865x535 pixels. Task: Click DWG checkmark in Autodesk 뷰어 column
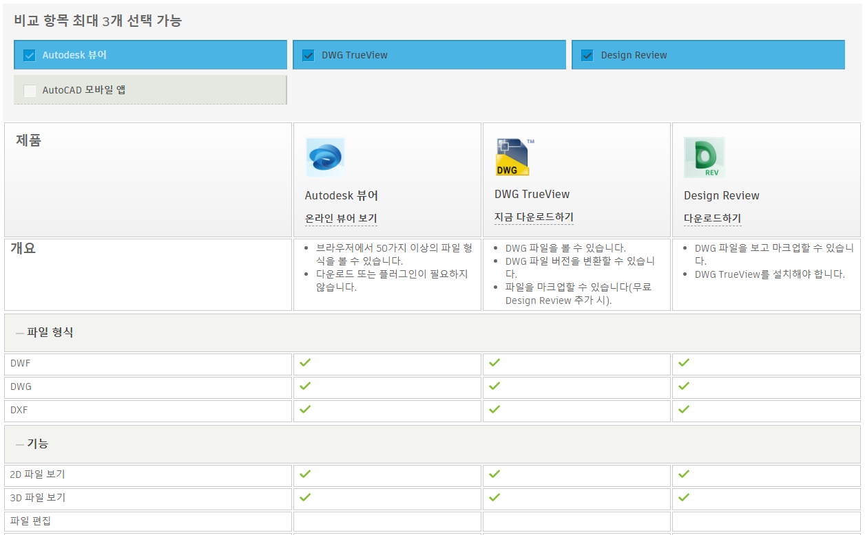pyautogui.click(x=305, y=386)
